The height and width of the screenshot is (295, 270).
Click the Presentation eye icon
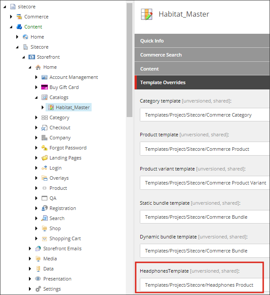38,279
